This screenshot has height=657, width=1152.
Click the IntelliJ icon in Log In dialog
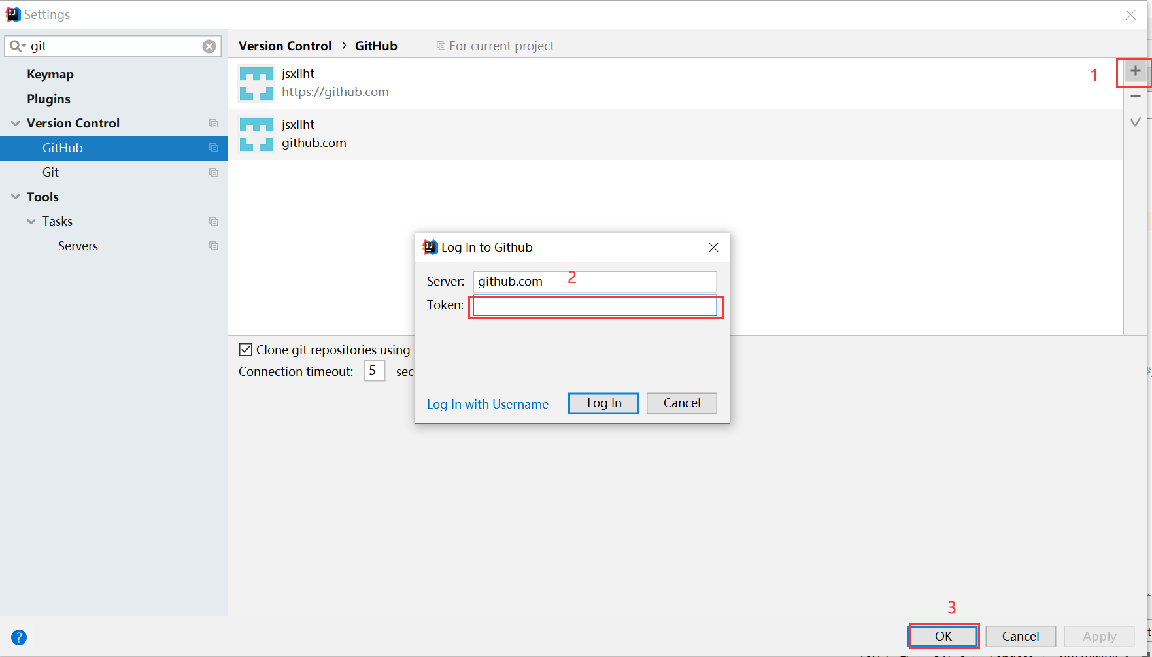(x=430, y=247)
